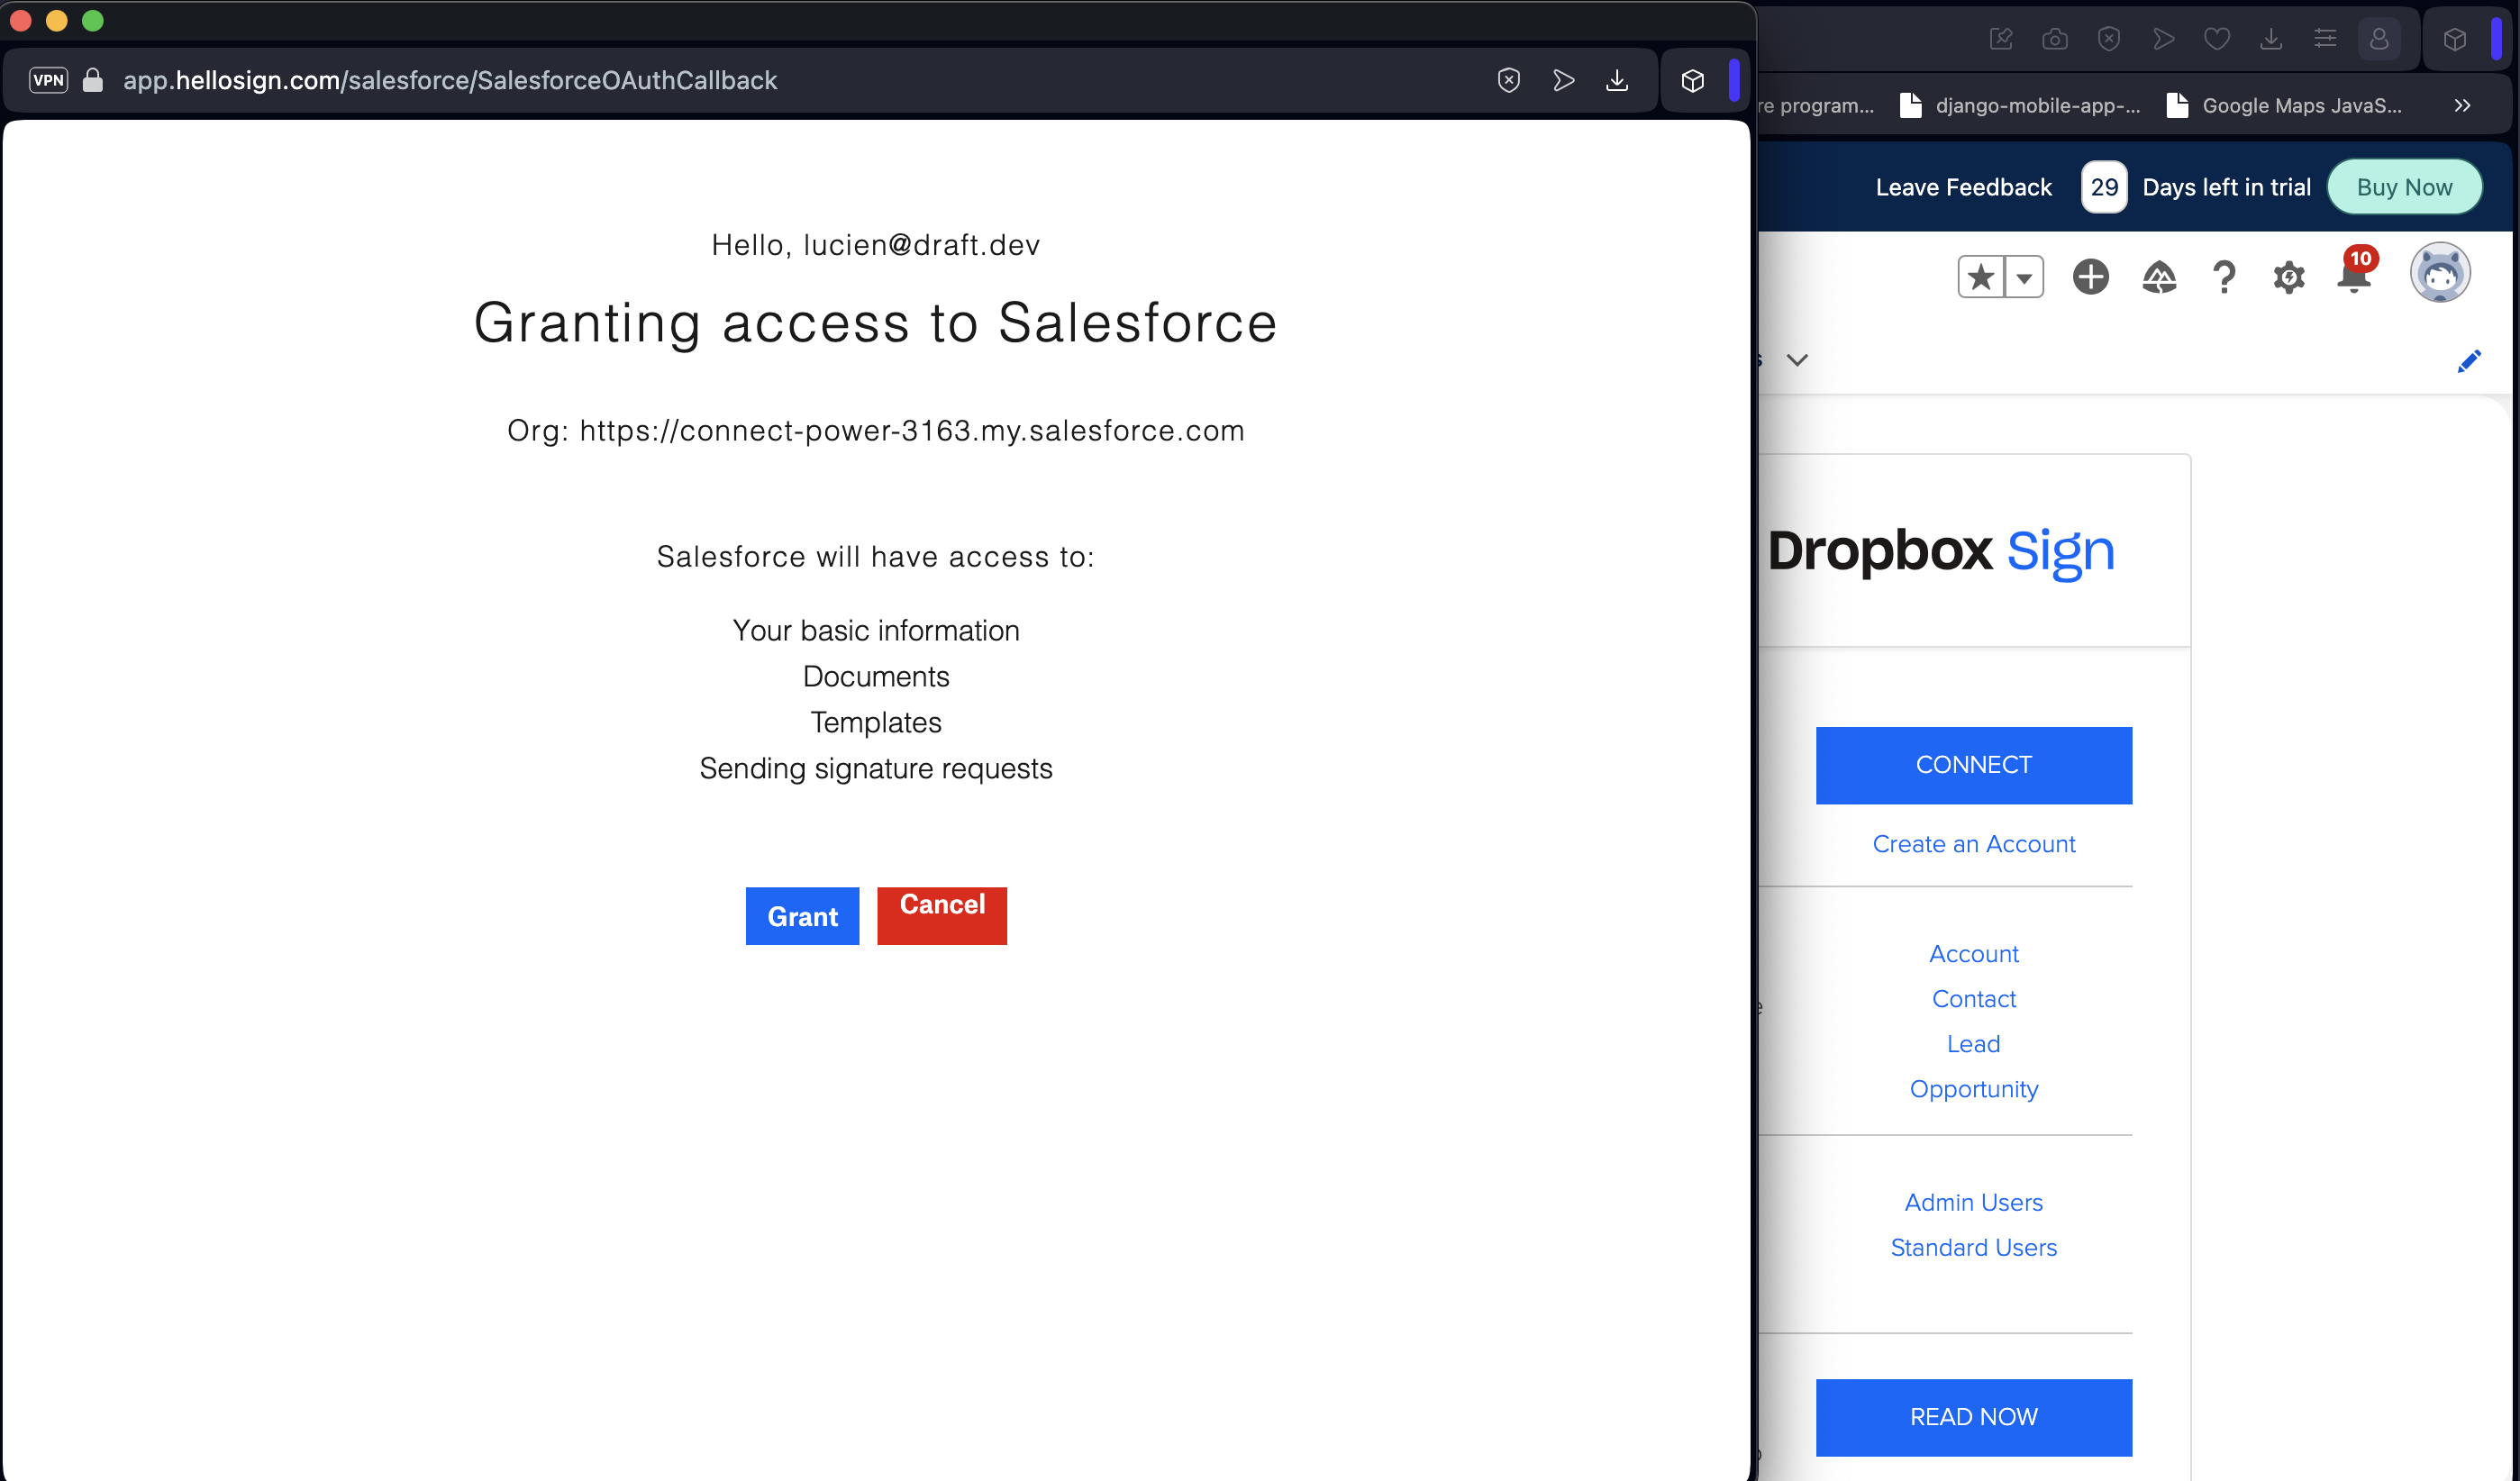Screen dimensions: 2520x1481
Task: Click the Lead link in Dropbox Sign panel
Action: tap(1973, 1044)
